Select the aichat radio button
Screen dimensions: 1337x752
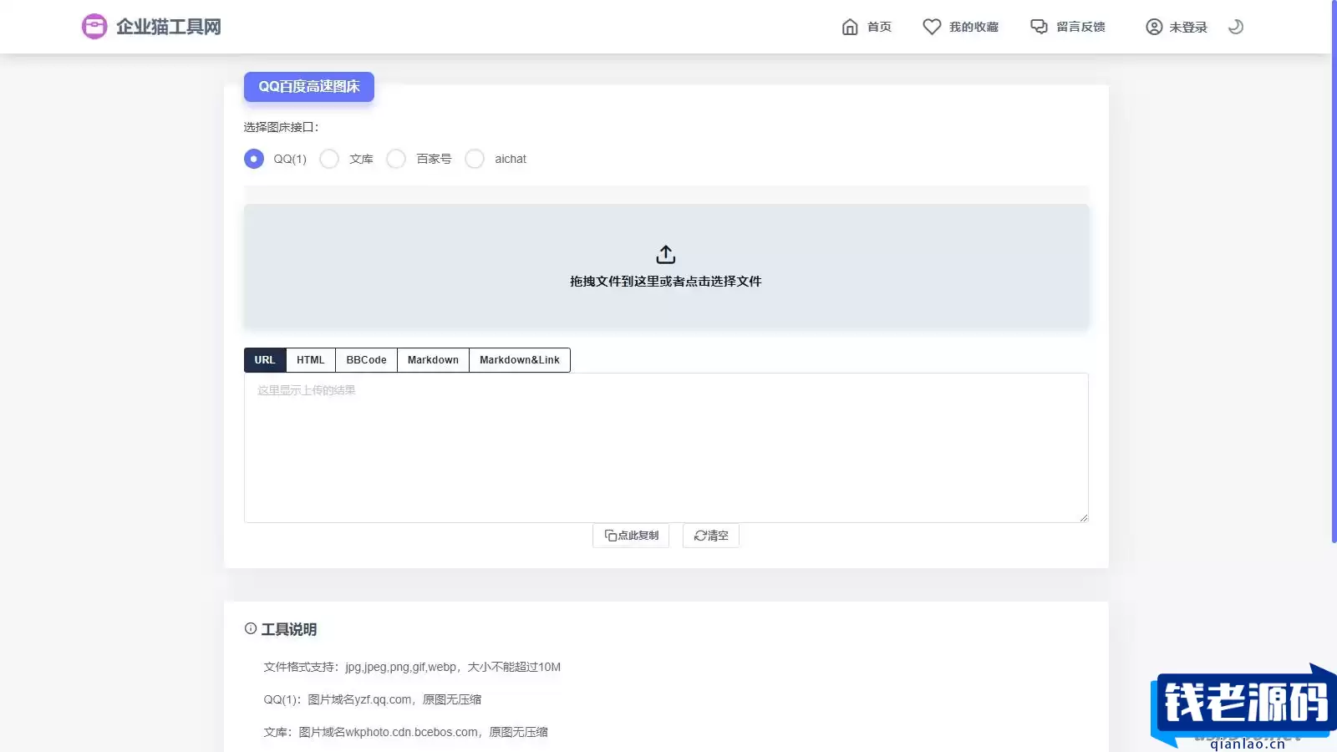click(x=475, y=159)
